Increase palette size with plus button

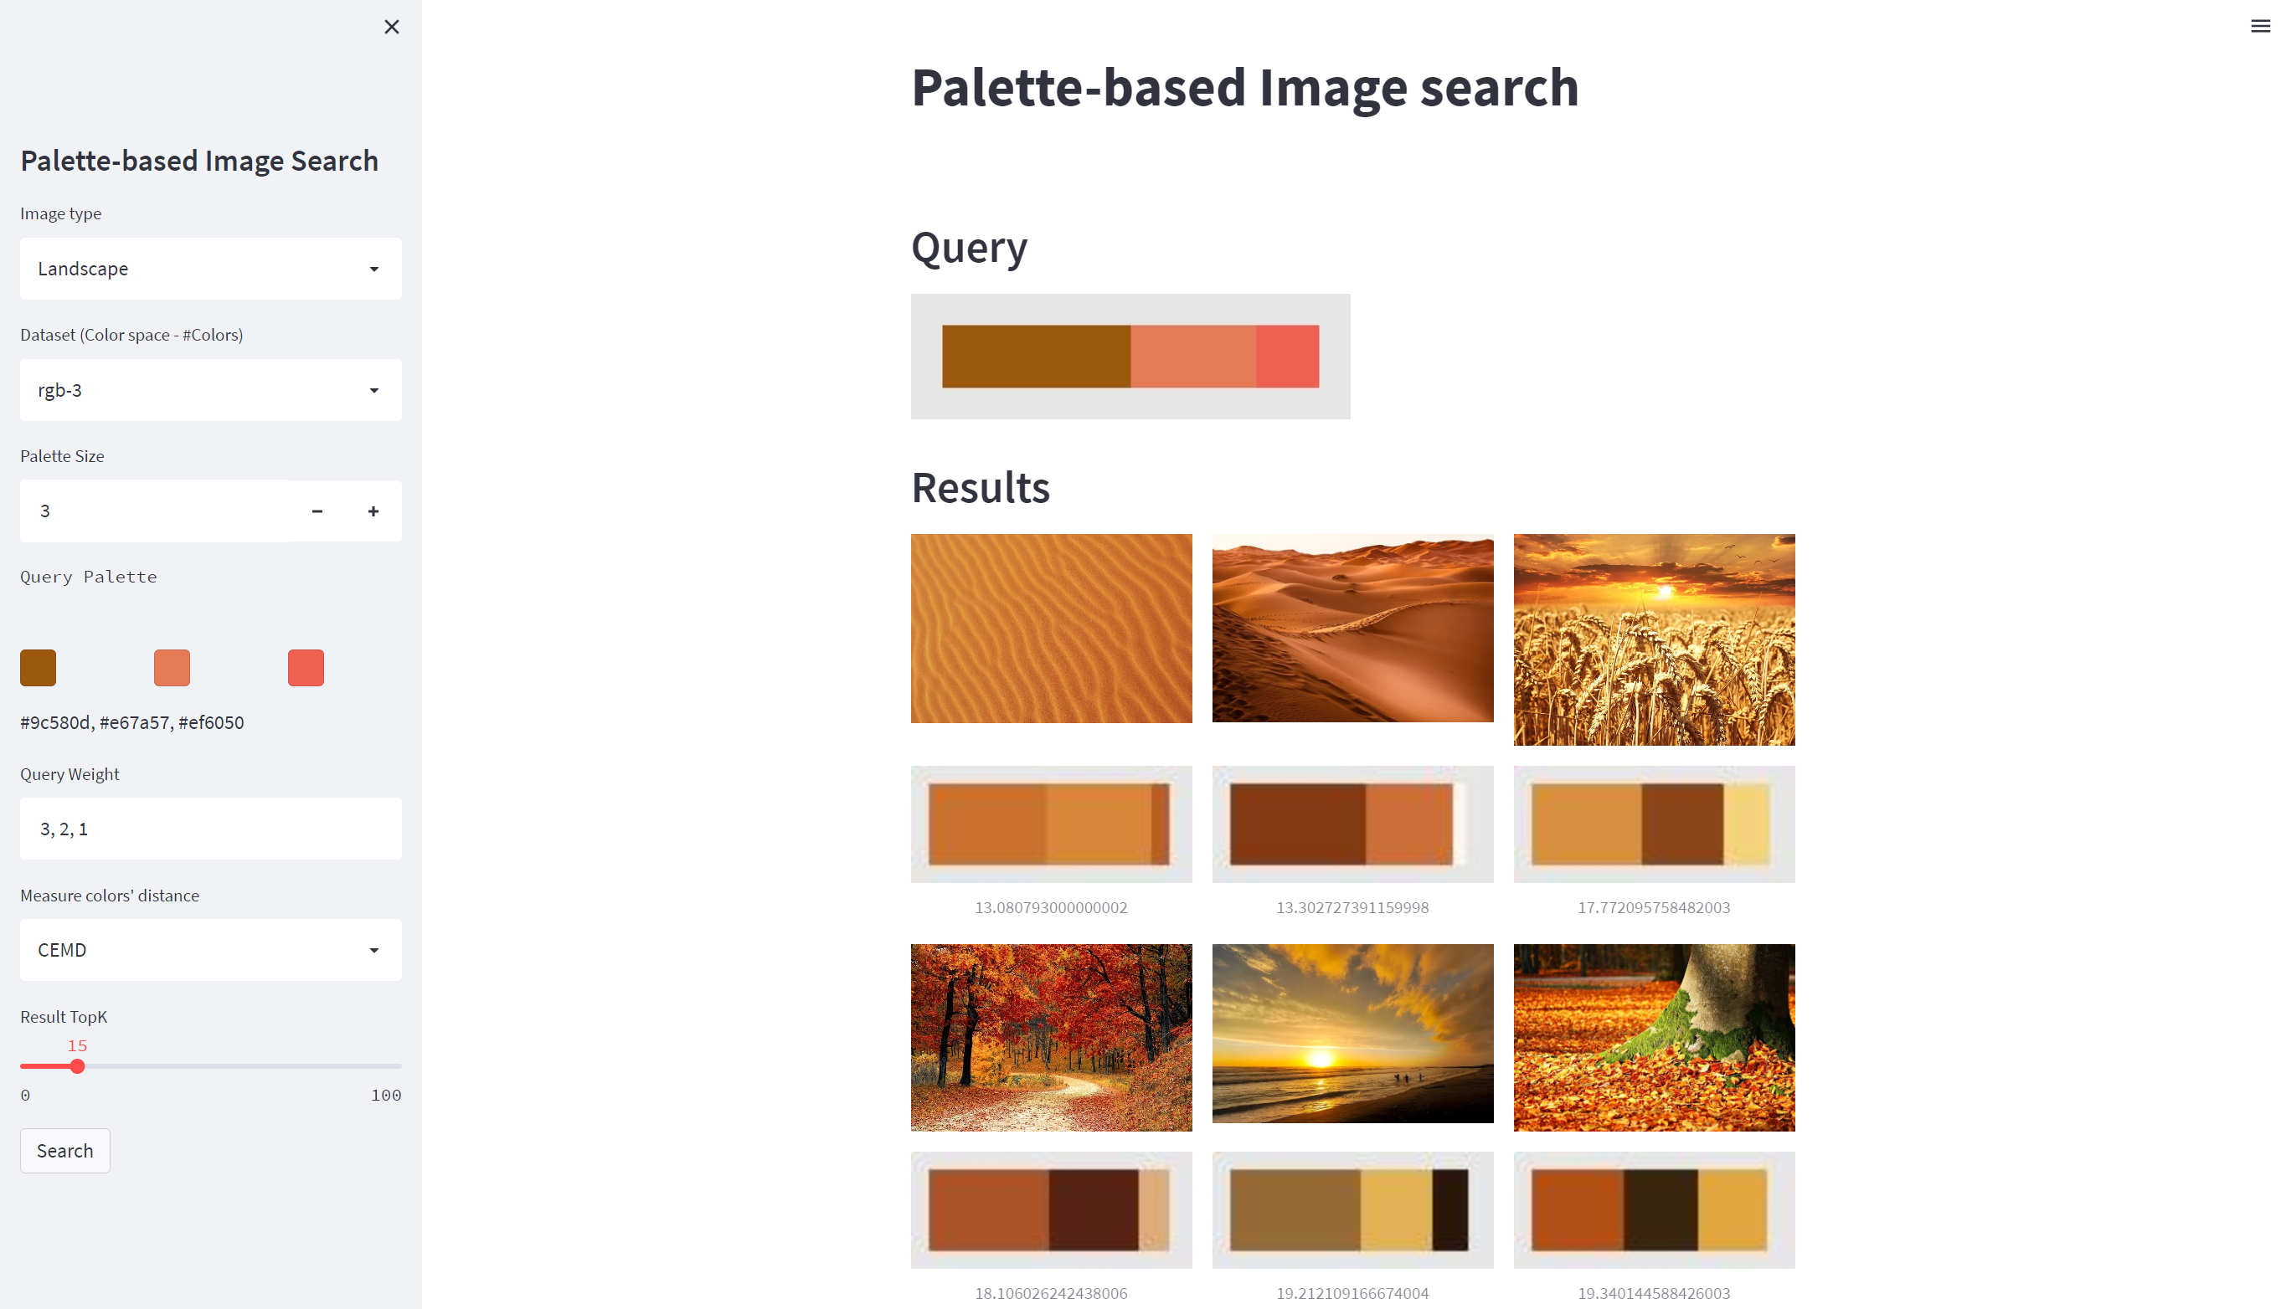click(x=373, y=511)
